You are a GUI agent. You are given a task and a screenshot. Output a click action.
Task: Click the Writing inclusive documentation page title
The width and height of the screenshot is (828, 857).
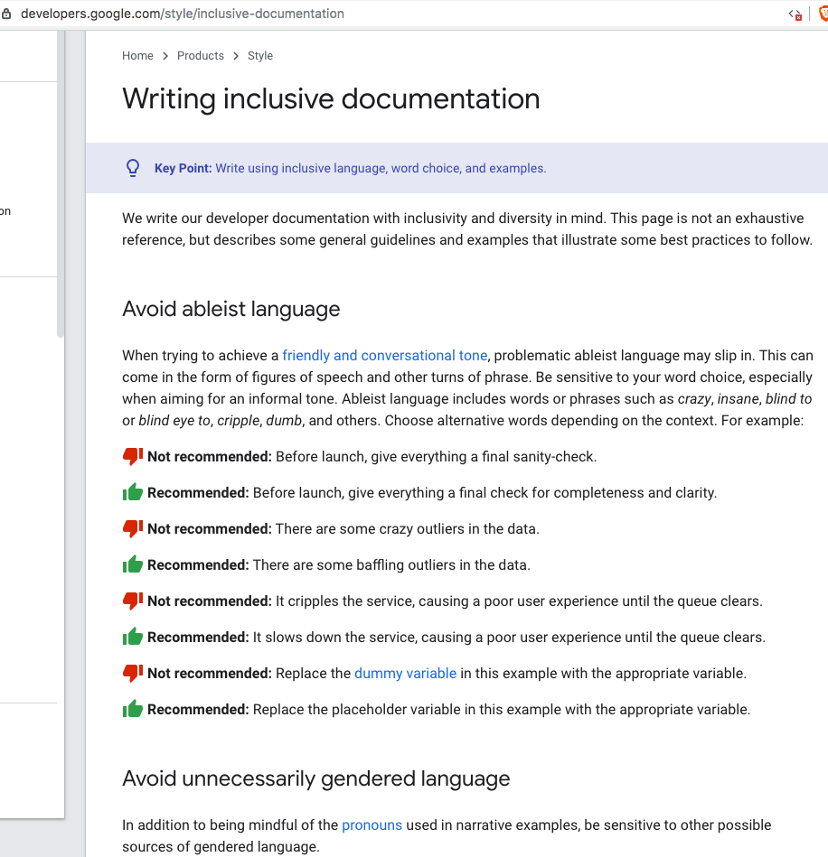pyautogui.click(x=331, y=98)
